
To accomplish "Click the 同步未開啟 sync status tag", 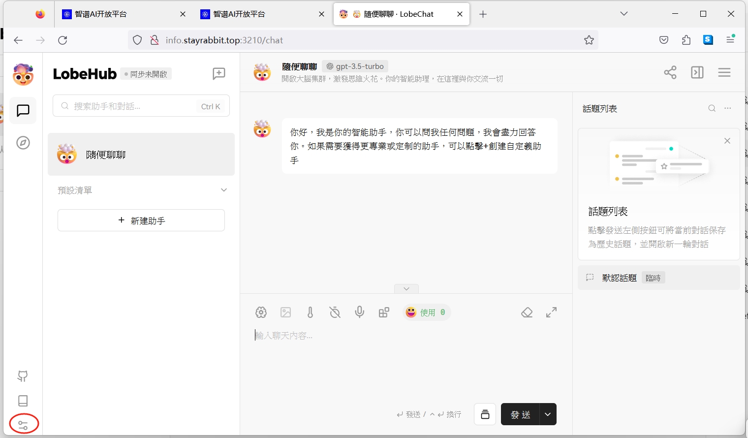I will click(146, 74).
